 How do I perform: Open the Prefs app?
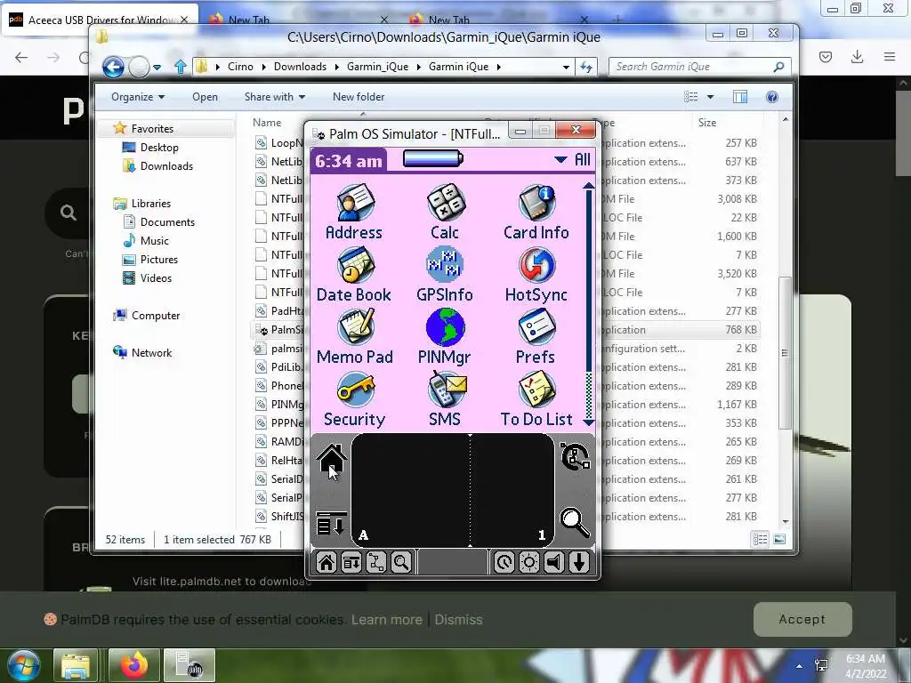click(536, 336)
